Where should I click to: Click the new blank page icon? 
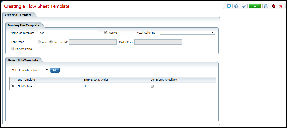266,6
